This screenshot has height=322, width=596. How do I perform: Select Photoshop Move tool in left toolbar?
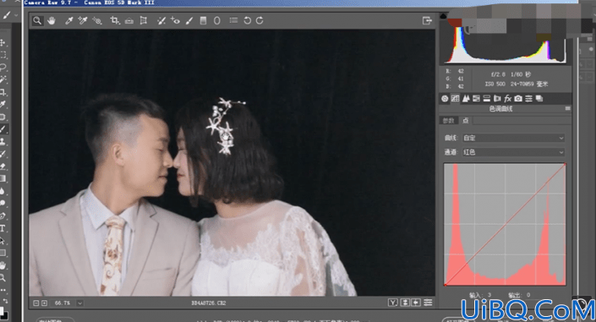pyautogui.click(x=3, y=42)
